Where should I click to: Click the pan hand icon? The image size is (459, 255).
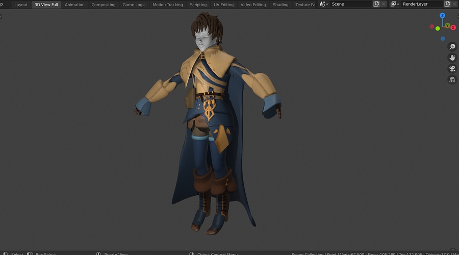point(452,58)
